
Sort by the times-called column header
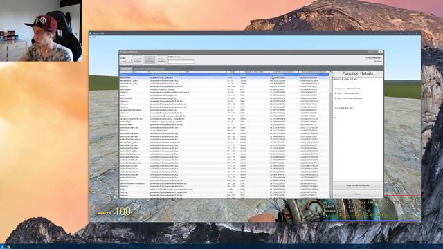click(x=254, y=72)
